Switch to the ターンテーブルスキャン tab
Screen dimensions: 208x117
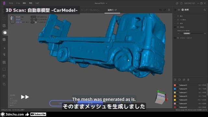90,10
